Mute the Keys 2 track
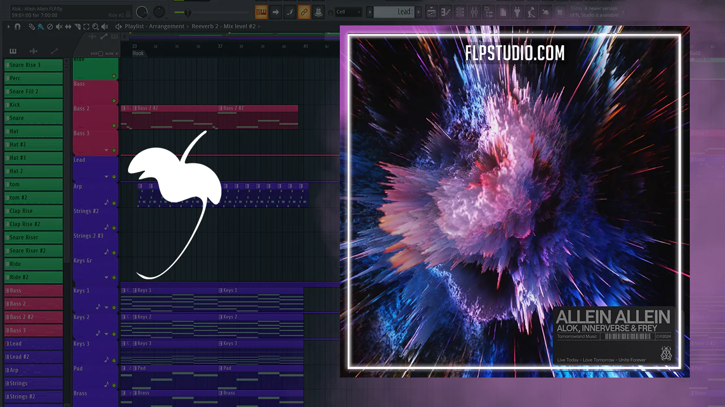This screenshot has width=725, height=407. (114, 334)
